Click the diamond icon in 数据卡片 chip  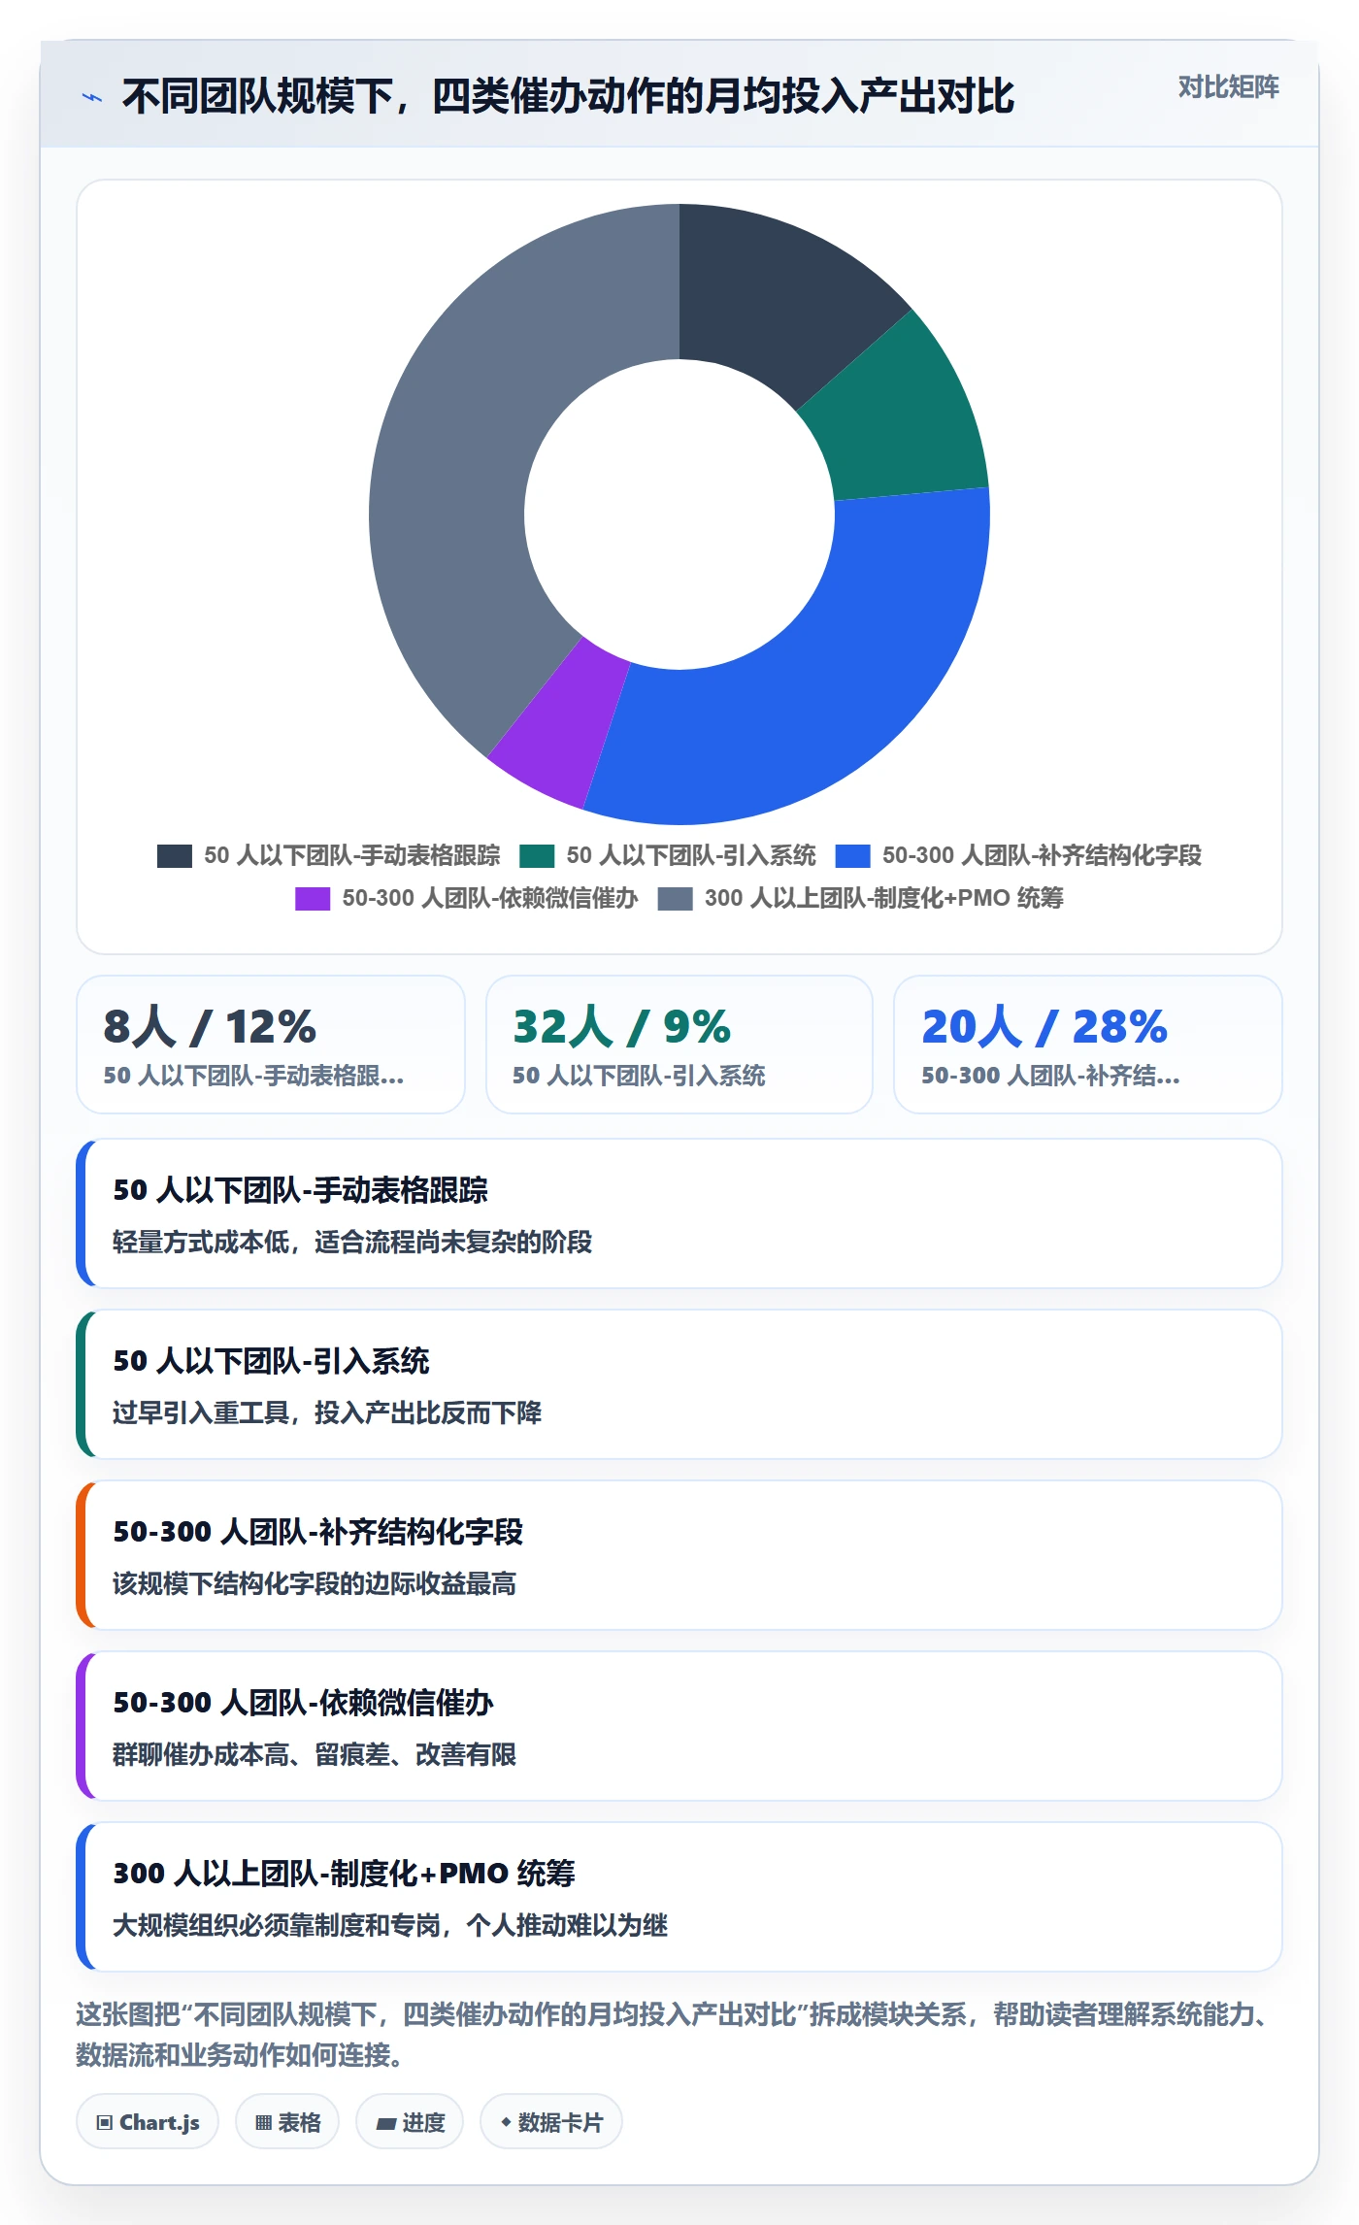click(506, 2123)
